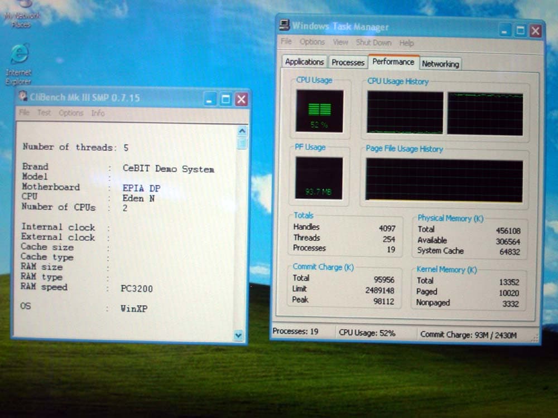The height and width of the screenshot is (418, 558).
Task: Click the 'CeBIT Demo System' brand text
Action: pyautogui.click(x=169, y=168)
